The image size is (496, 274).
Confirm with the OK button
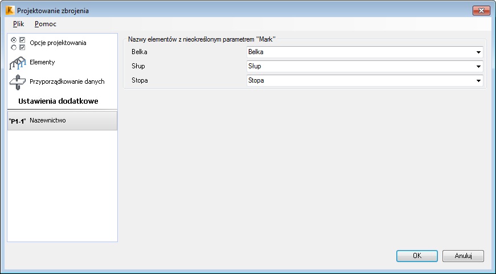click(x=417, y=256)
